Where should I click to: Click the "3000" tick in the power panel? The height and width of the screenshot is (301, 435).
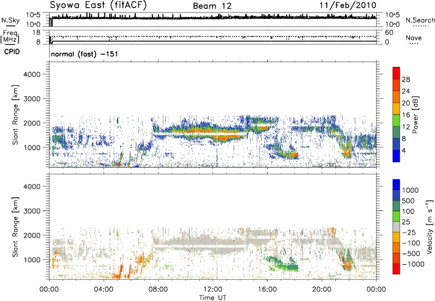(x=32, y=99)
